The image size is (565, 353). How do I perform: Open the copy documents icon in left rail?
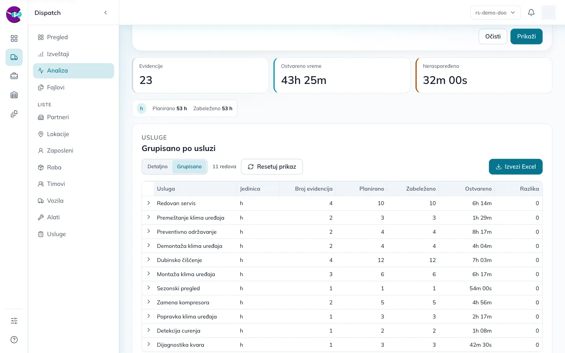pos(14,114)
